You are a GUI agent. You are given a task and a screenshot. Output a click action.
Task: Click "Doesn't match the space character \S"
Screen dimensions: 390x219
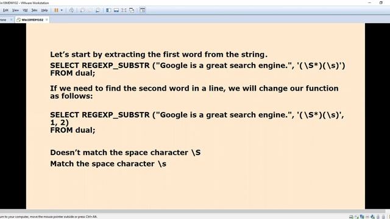(126, 153)
